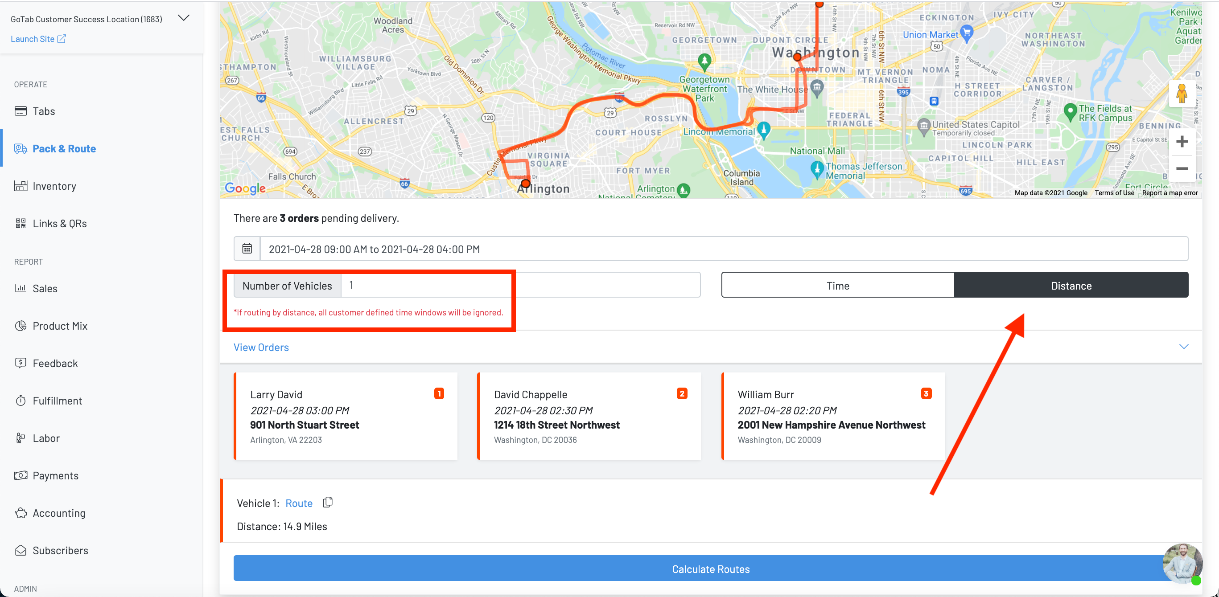The image size is (1219, 597).
Task: Click the map zoom out minus button
Action: click(1182, 169)
